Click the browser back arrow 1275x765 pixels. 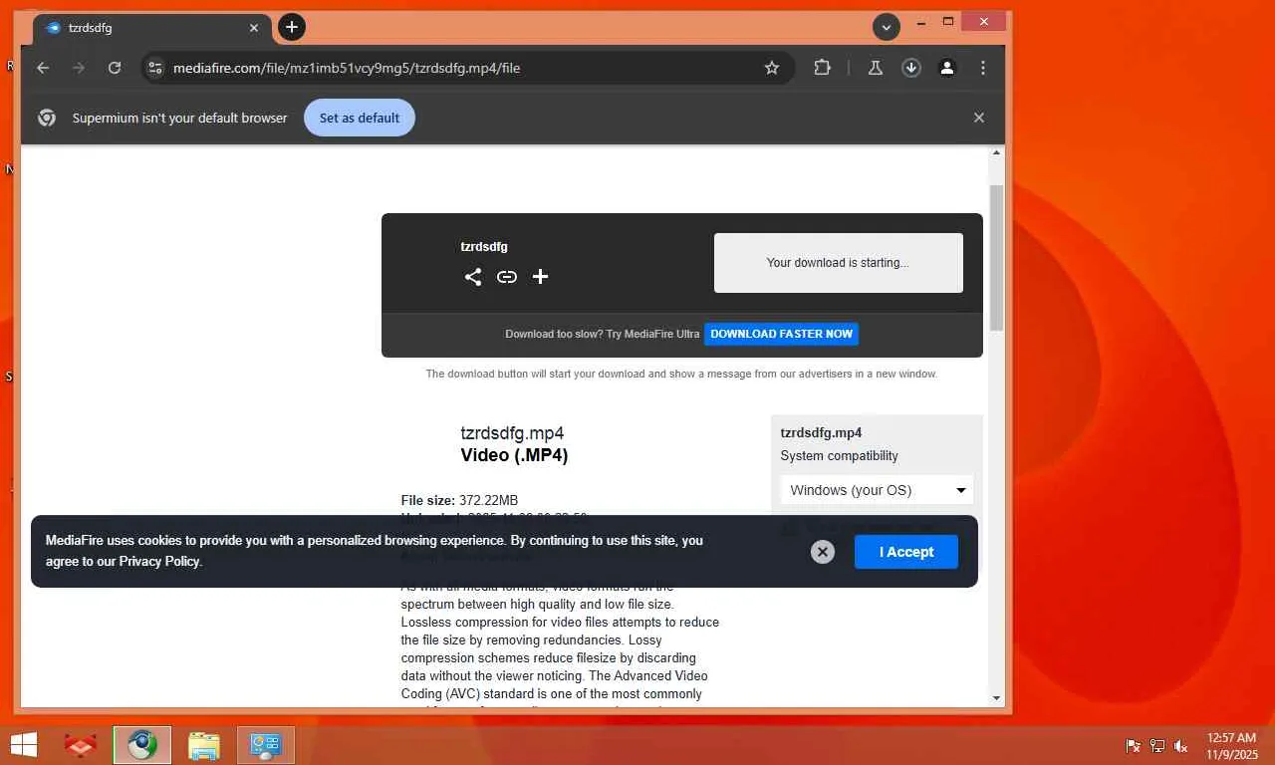(x=43, y=68)
